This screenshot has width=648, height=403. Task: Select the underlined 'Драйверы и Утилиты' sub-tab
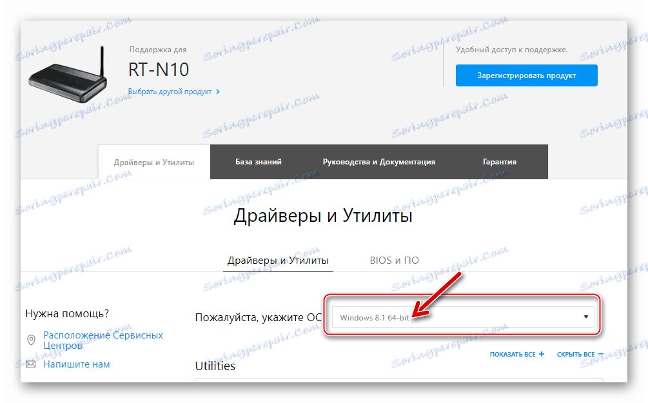tap(278, 260)
